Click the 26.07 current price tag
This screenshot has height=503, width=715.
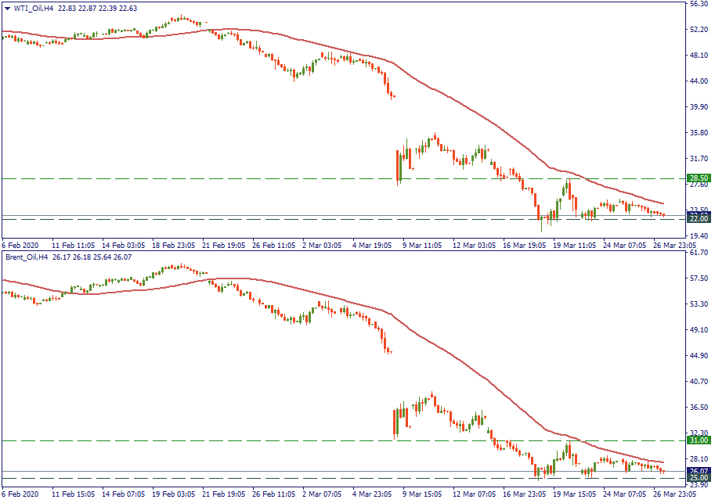tap(698, 471)
